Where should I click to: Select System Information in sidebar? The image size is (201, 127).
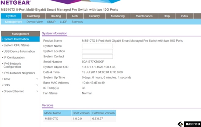click(x=20, y=39)
